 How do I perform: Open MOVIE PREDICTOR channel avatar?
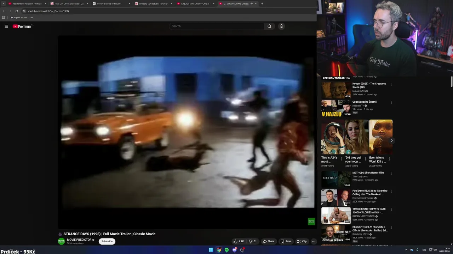point(61,241)
